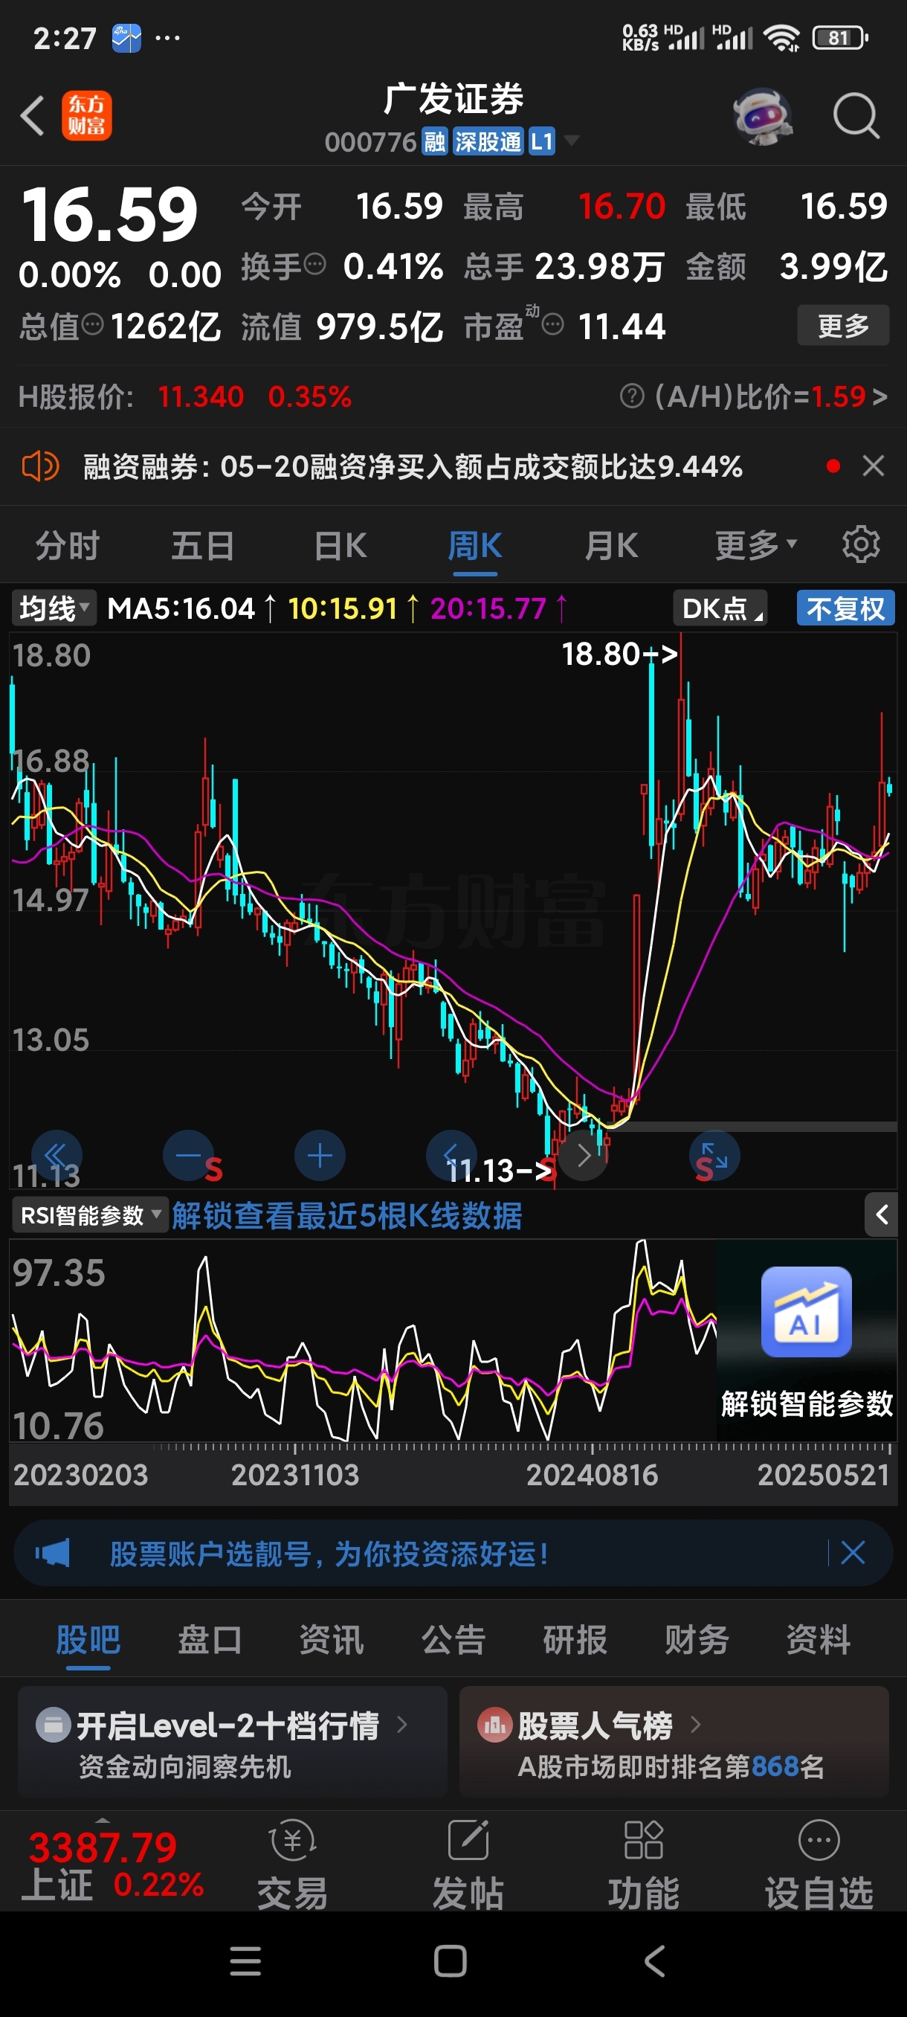The image size is (907, 2017).
Task: Open the 东方财富 app logo
Action: (87, 116)
